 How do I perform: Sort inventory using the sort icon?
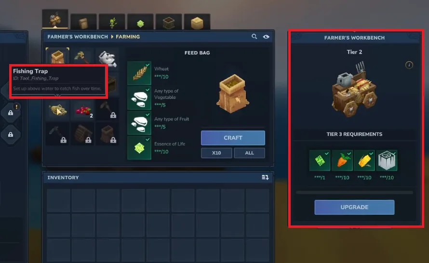(x=265, y=177)
